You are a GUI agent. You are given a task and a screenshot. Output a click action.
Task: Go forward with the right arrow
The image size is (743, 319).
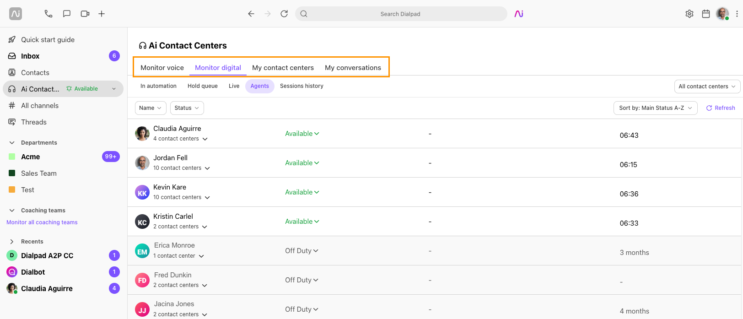coord(268,14)
